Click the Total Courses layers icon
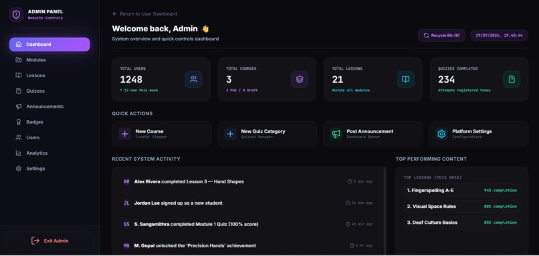 pyautogui.click(x=300, y=79)
